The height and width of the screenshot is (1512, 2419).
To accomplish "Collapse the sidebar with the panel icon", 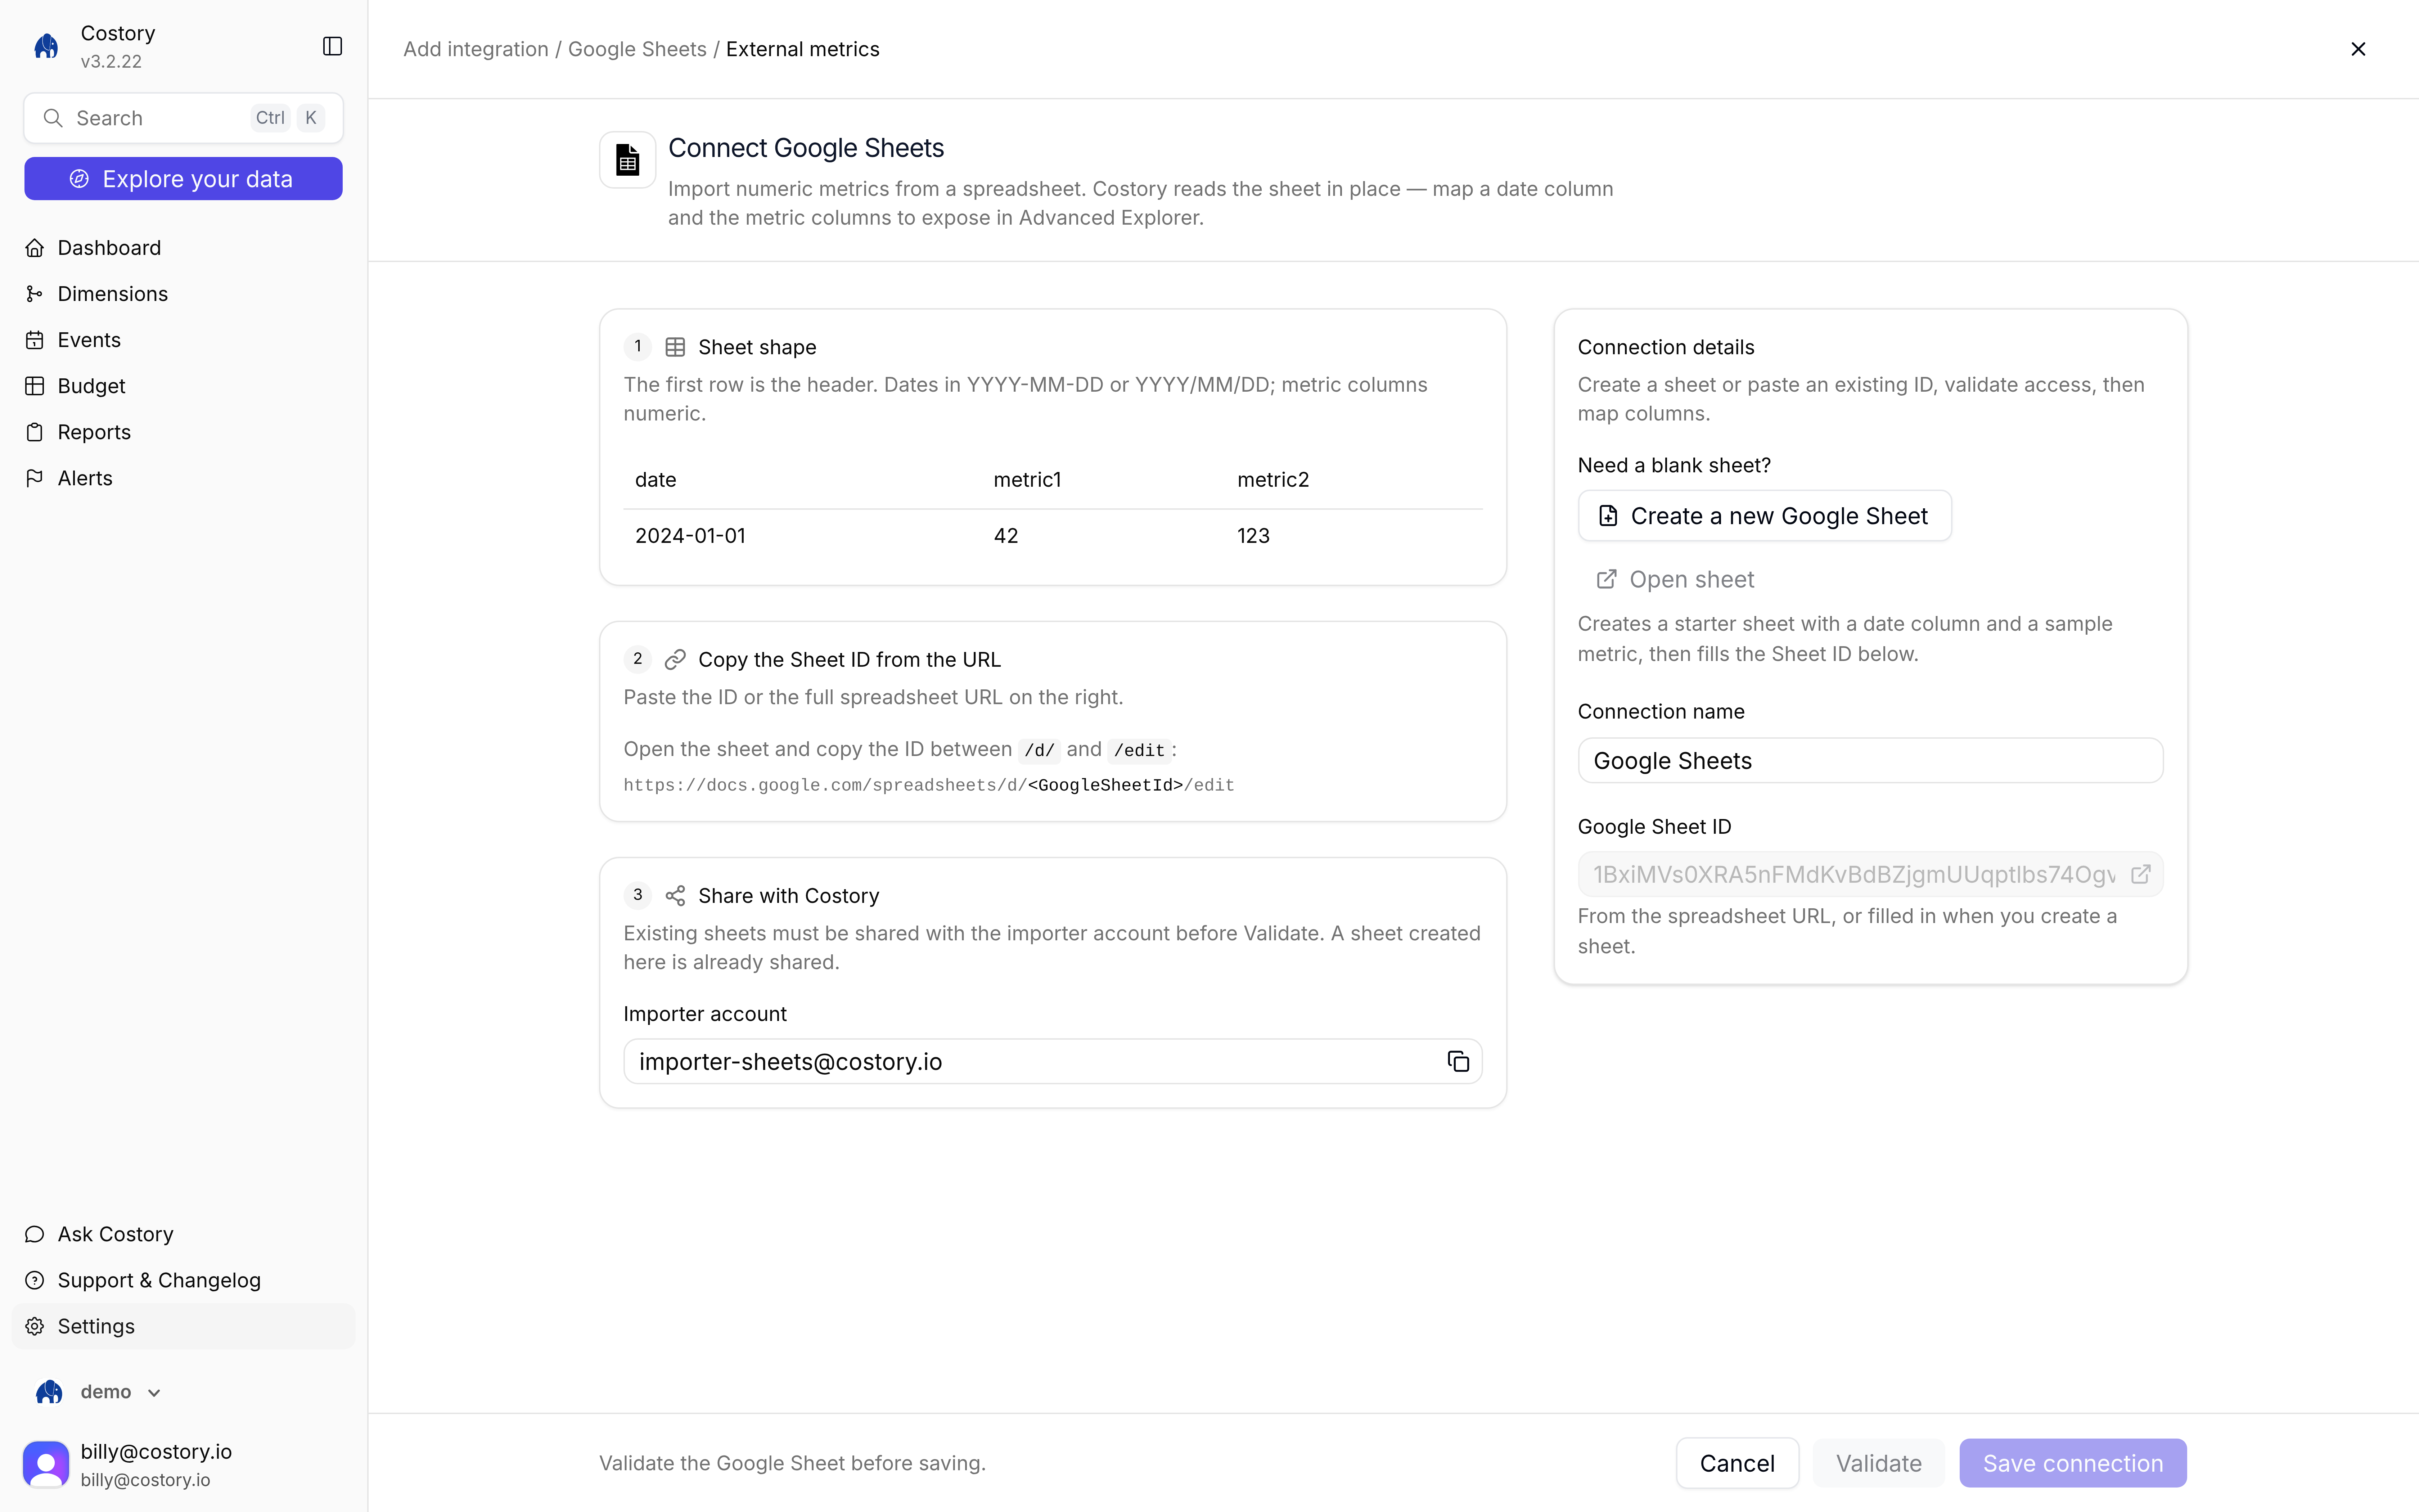I will [x=333, y=46].
